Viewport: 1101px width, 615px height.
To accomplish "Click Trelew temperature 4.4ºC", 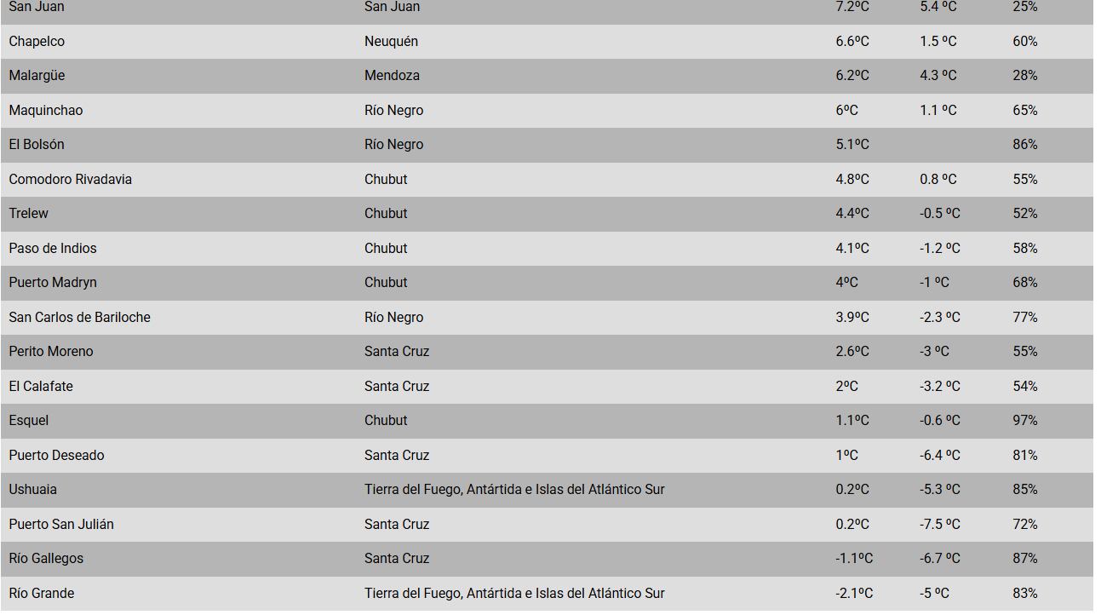I will (x=852, y=214).
